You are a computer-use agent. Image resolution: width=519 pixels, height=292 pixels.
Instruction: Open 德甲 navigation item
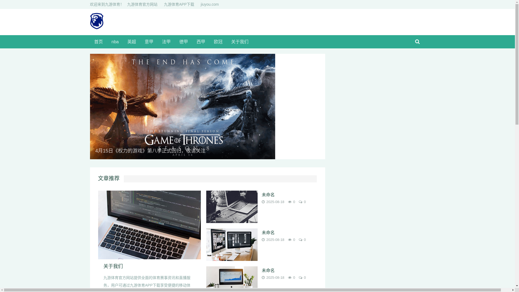184,42
